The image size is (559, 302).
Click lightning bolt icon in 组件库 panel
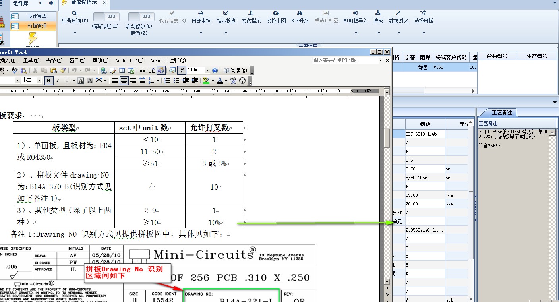(33, 39)
